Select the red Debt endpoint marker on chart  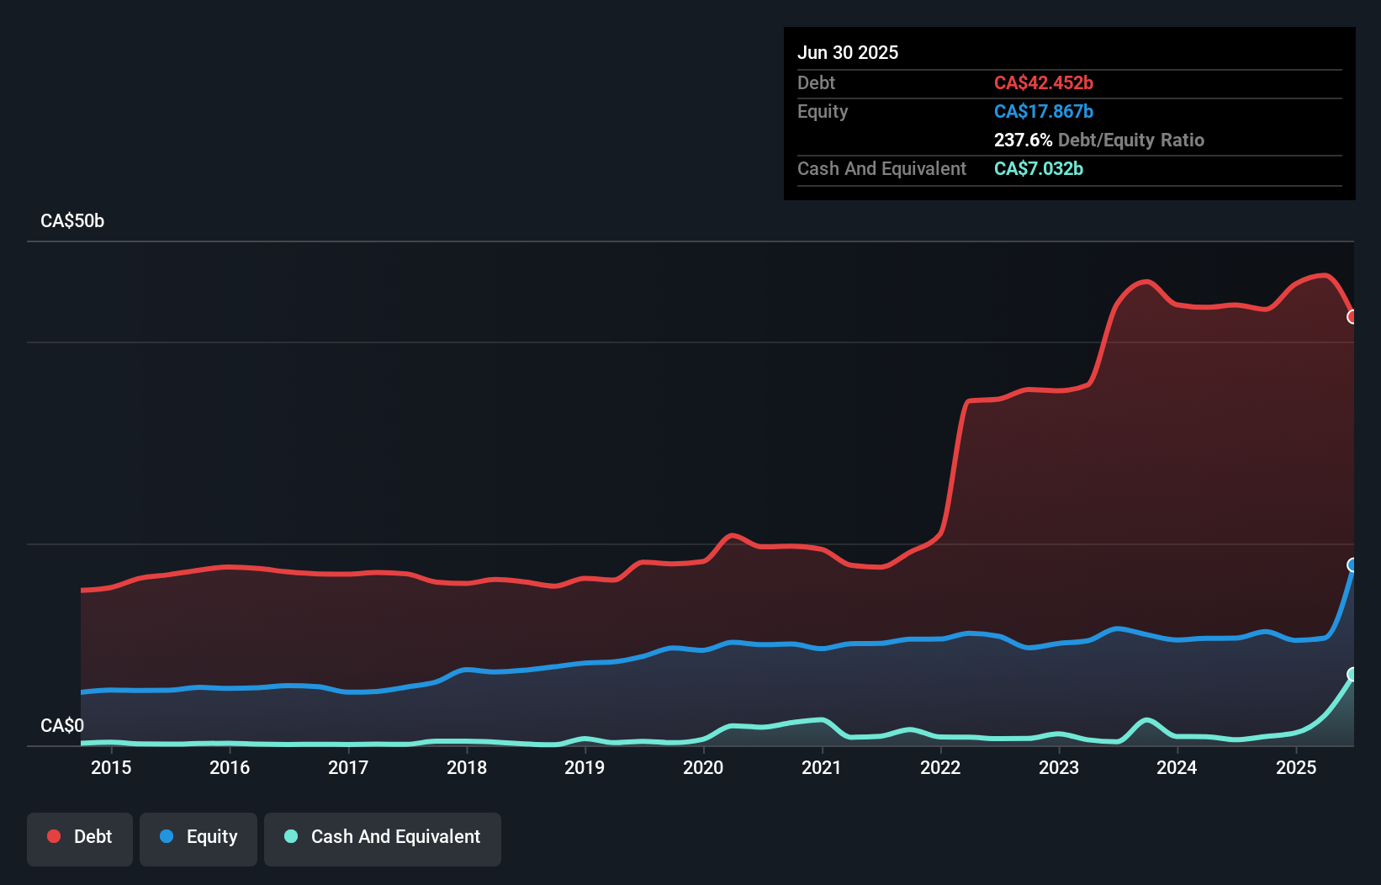(1352, 317)
